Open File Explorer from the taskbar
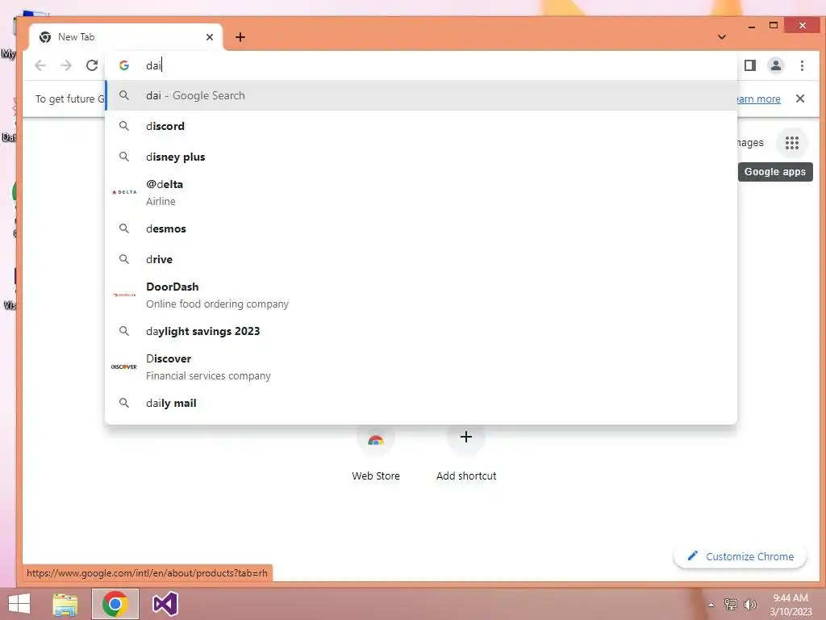This screenshot has height=620, width=826. (x=65, y=604)
